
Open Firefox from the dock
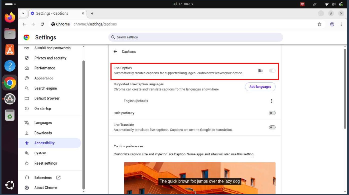tap(10, 17)
